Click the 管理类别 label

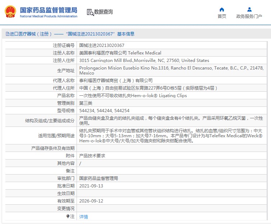[66, 103]
